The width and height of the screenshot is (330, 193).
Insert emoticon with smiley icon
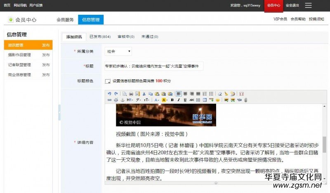click(218, 100)
